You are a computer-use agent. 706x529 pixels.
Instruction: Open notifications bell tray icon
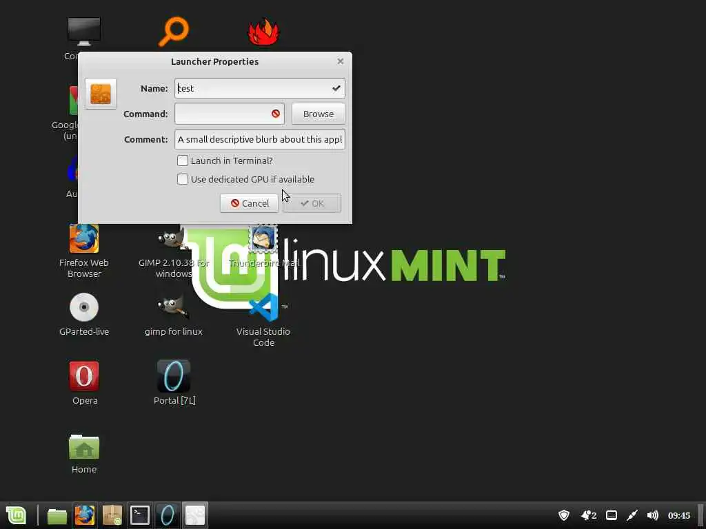point(589,515)
